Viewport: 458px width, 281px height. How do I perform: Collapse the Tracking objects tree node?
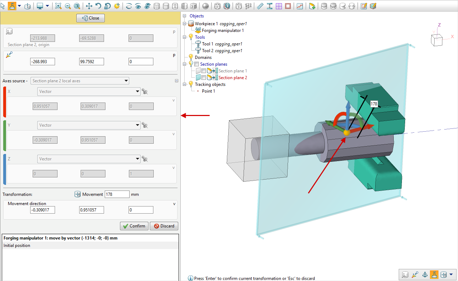tap(184, 84)
